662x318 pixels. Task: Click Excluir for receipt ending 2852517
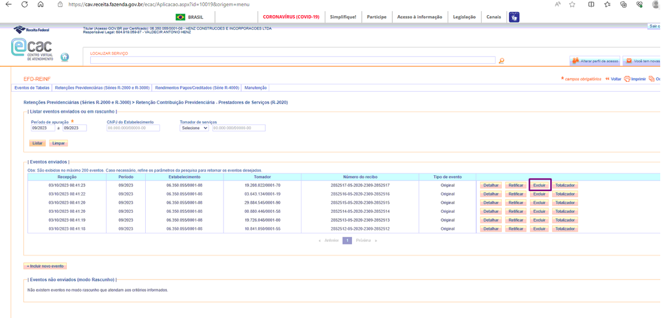pyautogui.click(x=539, y=185)
